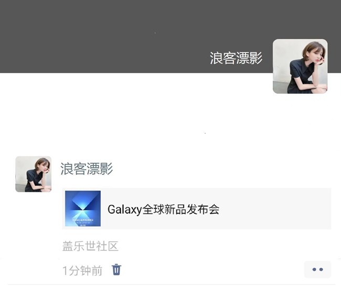View the woman's portrait in the header
This screenshot has height=288, width=341.
(300, 67)
